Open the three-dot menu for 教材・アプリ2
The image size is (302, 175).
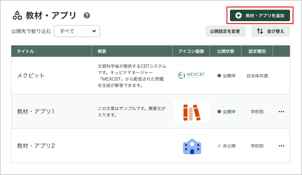(281, 146)
